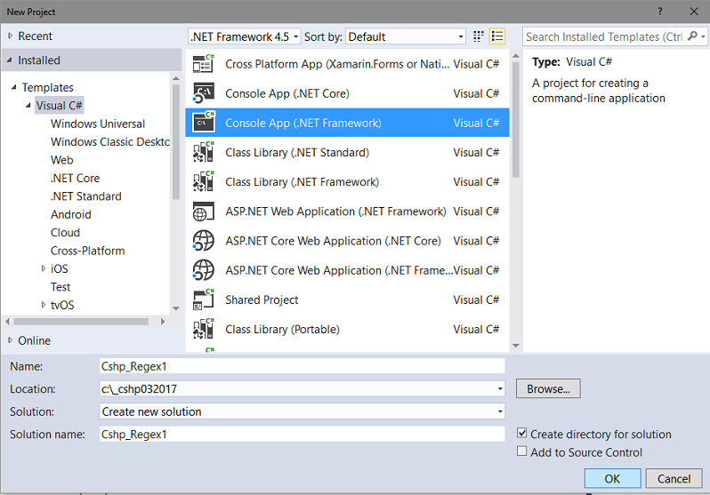Select the .NET Standard category
This screenshot has height=495, width=710.
tap(86, 196)
